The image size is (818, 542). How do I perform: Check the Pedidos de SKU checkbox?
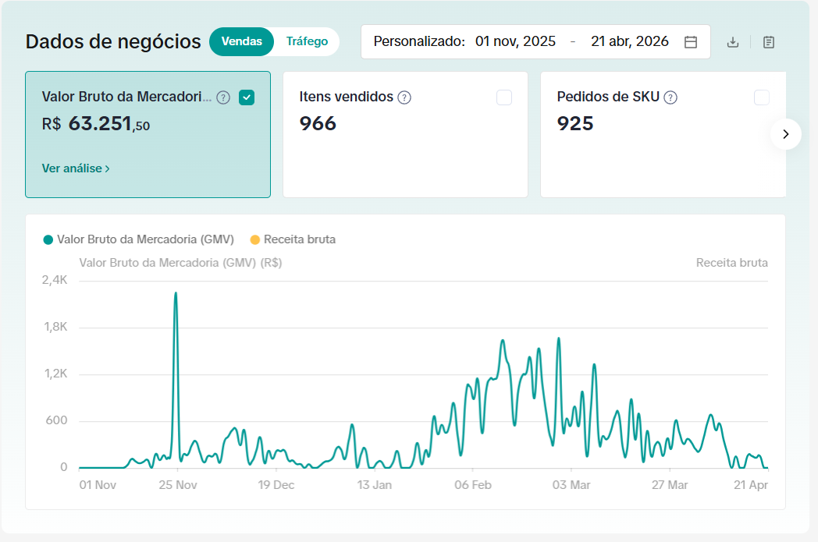(762, 97)
